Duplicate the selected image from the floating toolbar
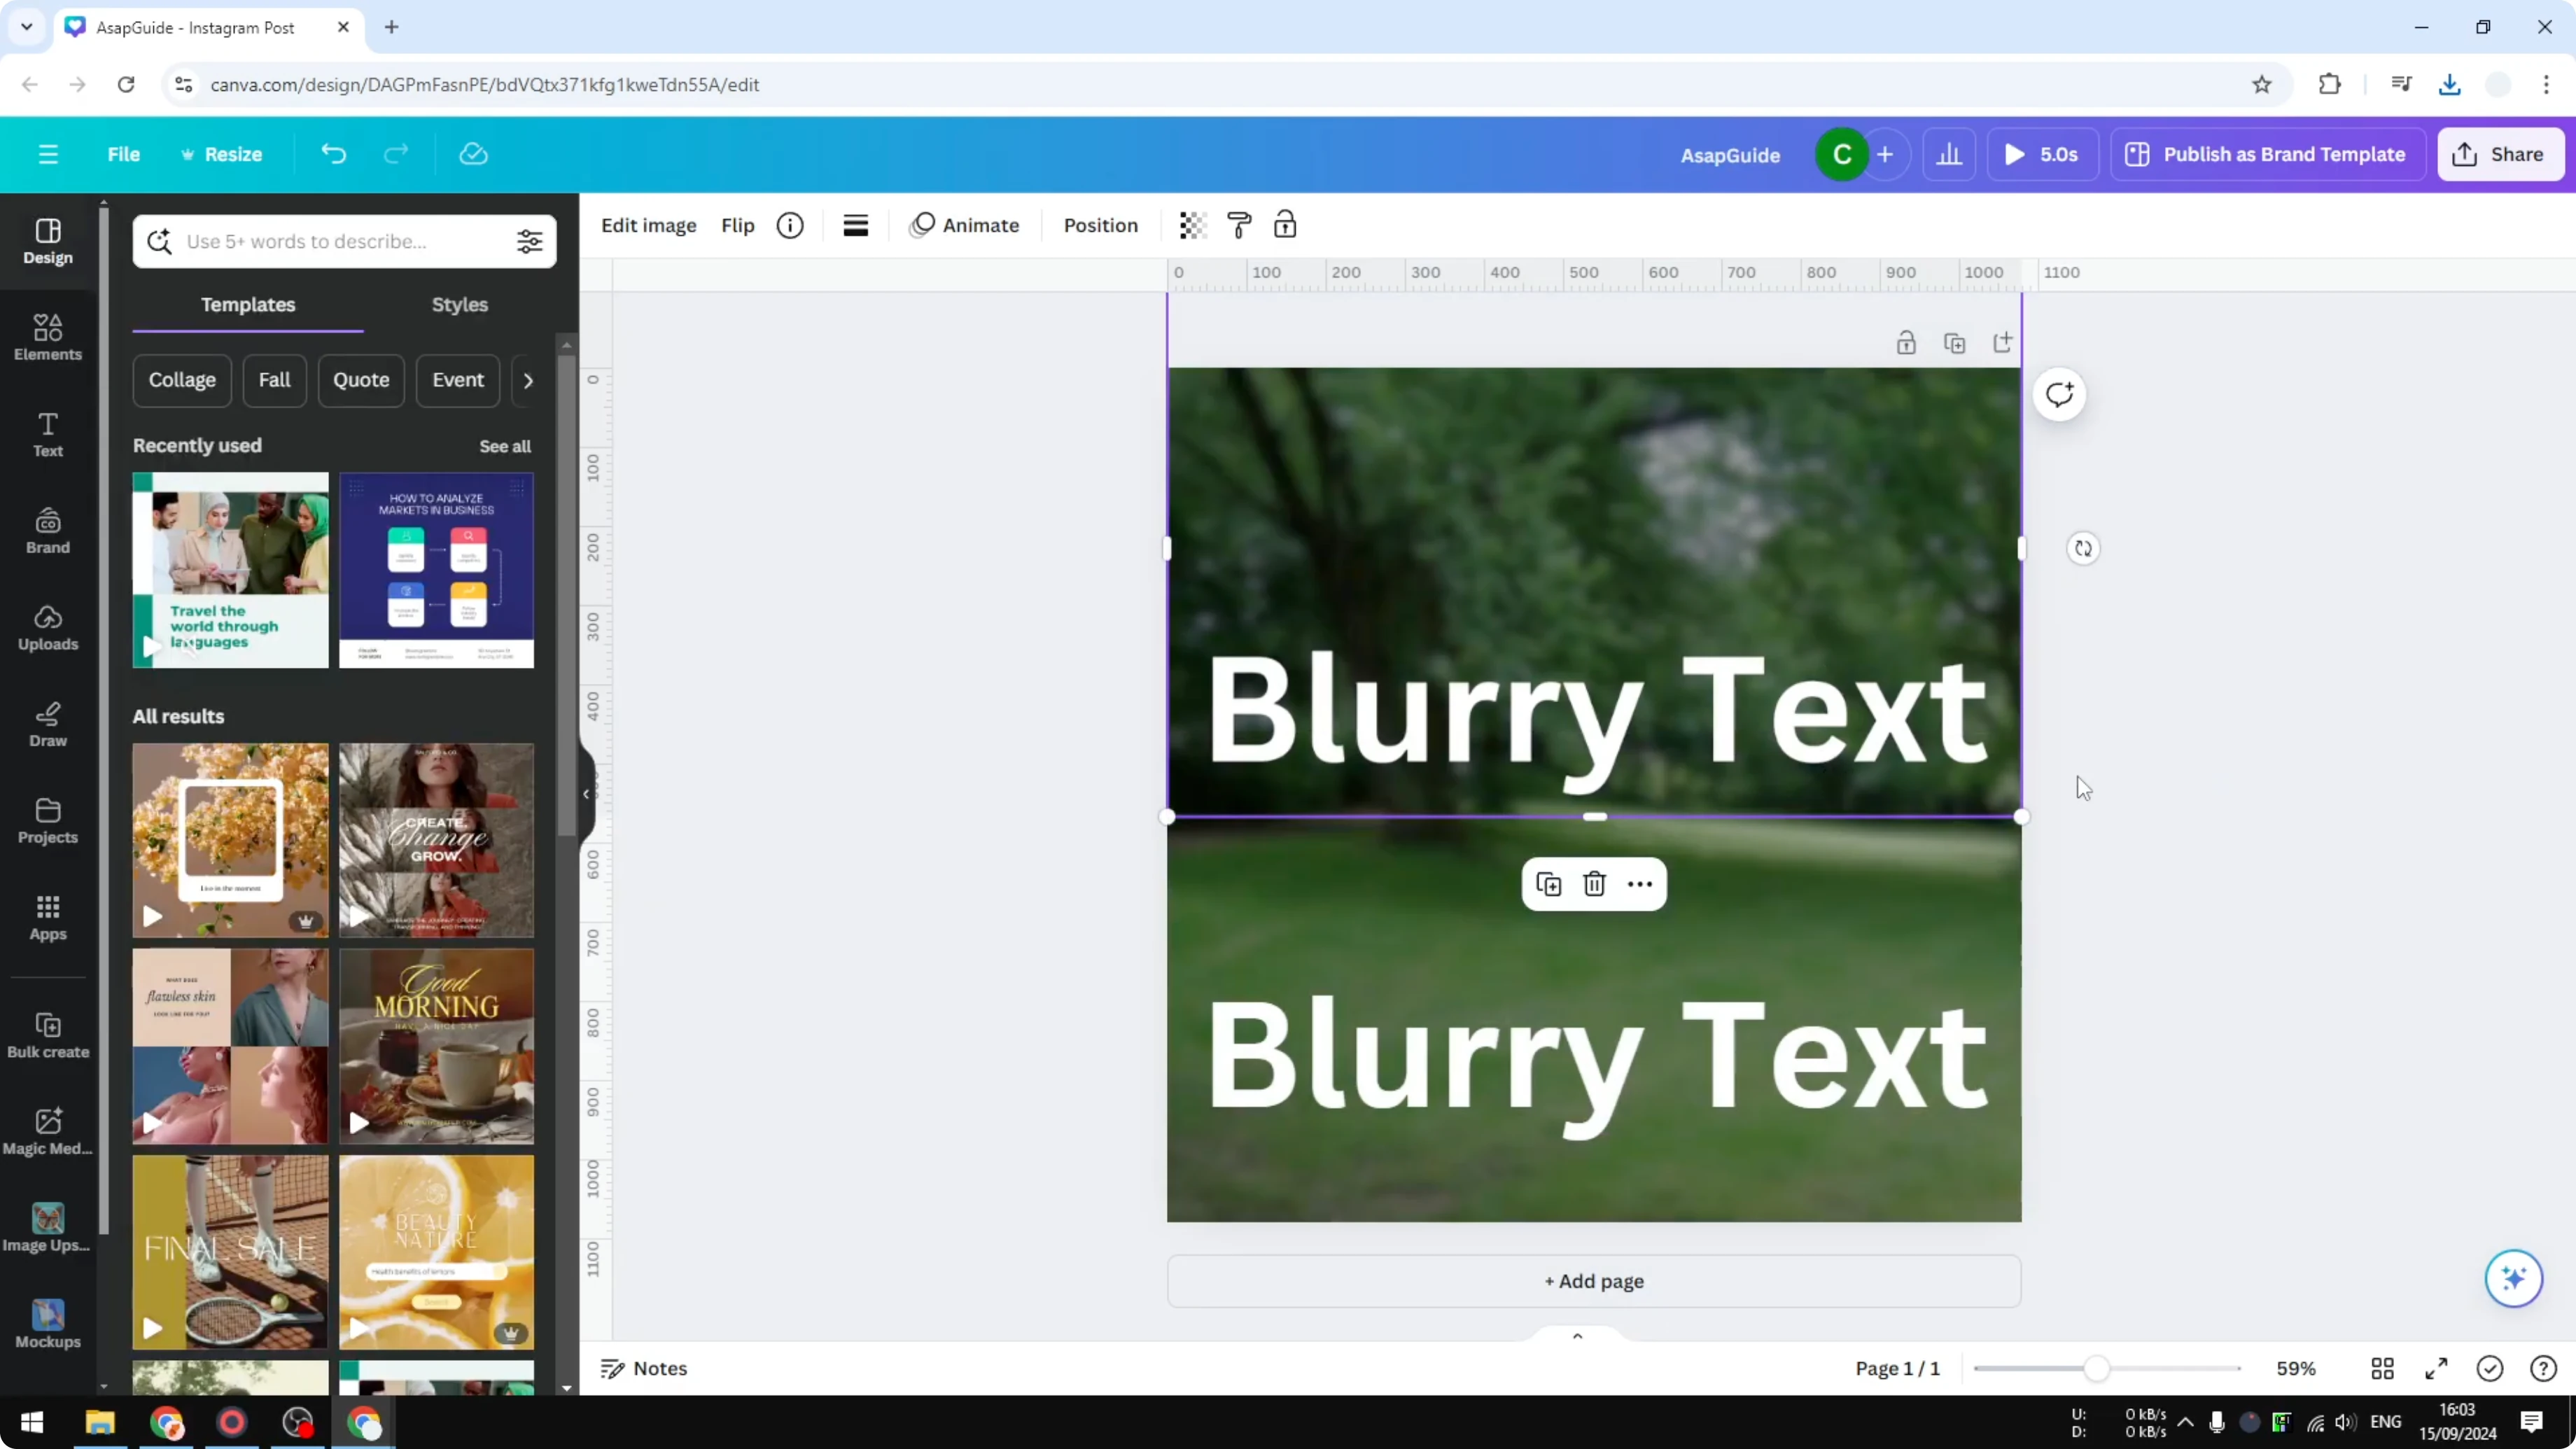The image size is (2576, 1449). point(1548,884)
